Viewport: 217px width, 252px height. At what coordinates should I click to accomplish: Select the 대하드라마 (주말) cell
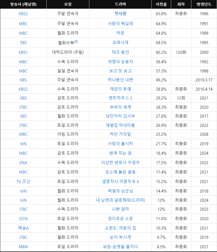pos(68,52)
